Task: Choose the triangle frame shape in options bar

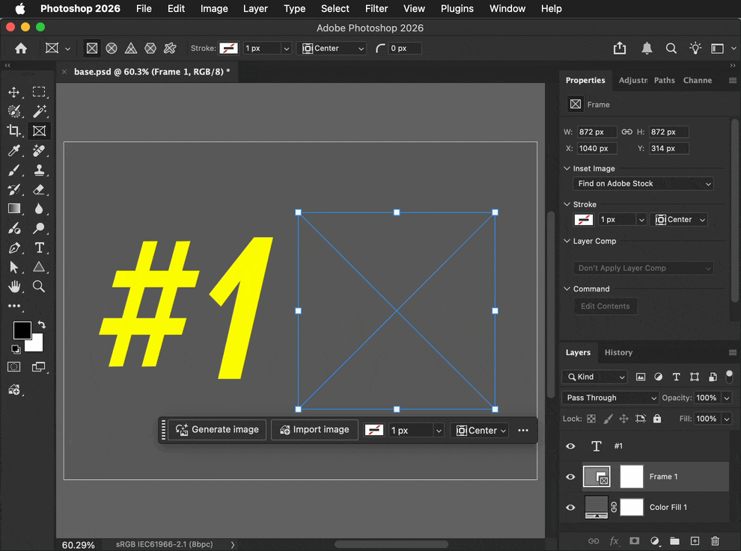Action: [x=131, y=48]
